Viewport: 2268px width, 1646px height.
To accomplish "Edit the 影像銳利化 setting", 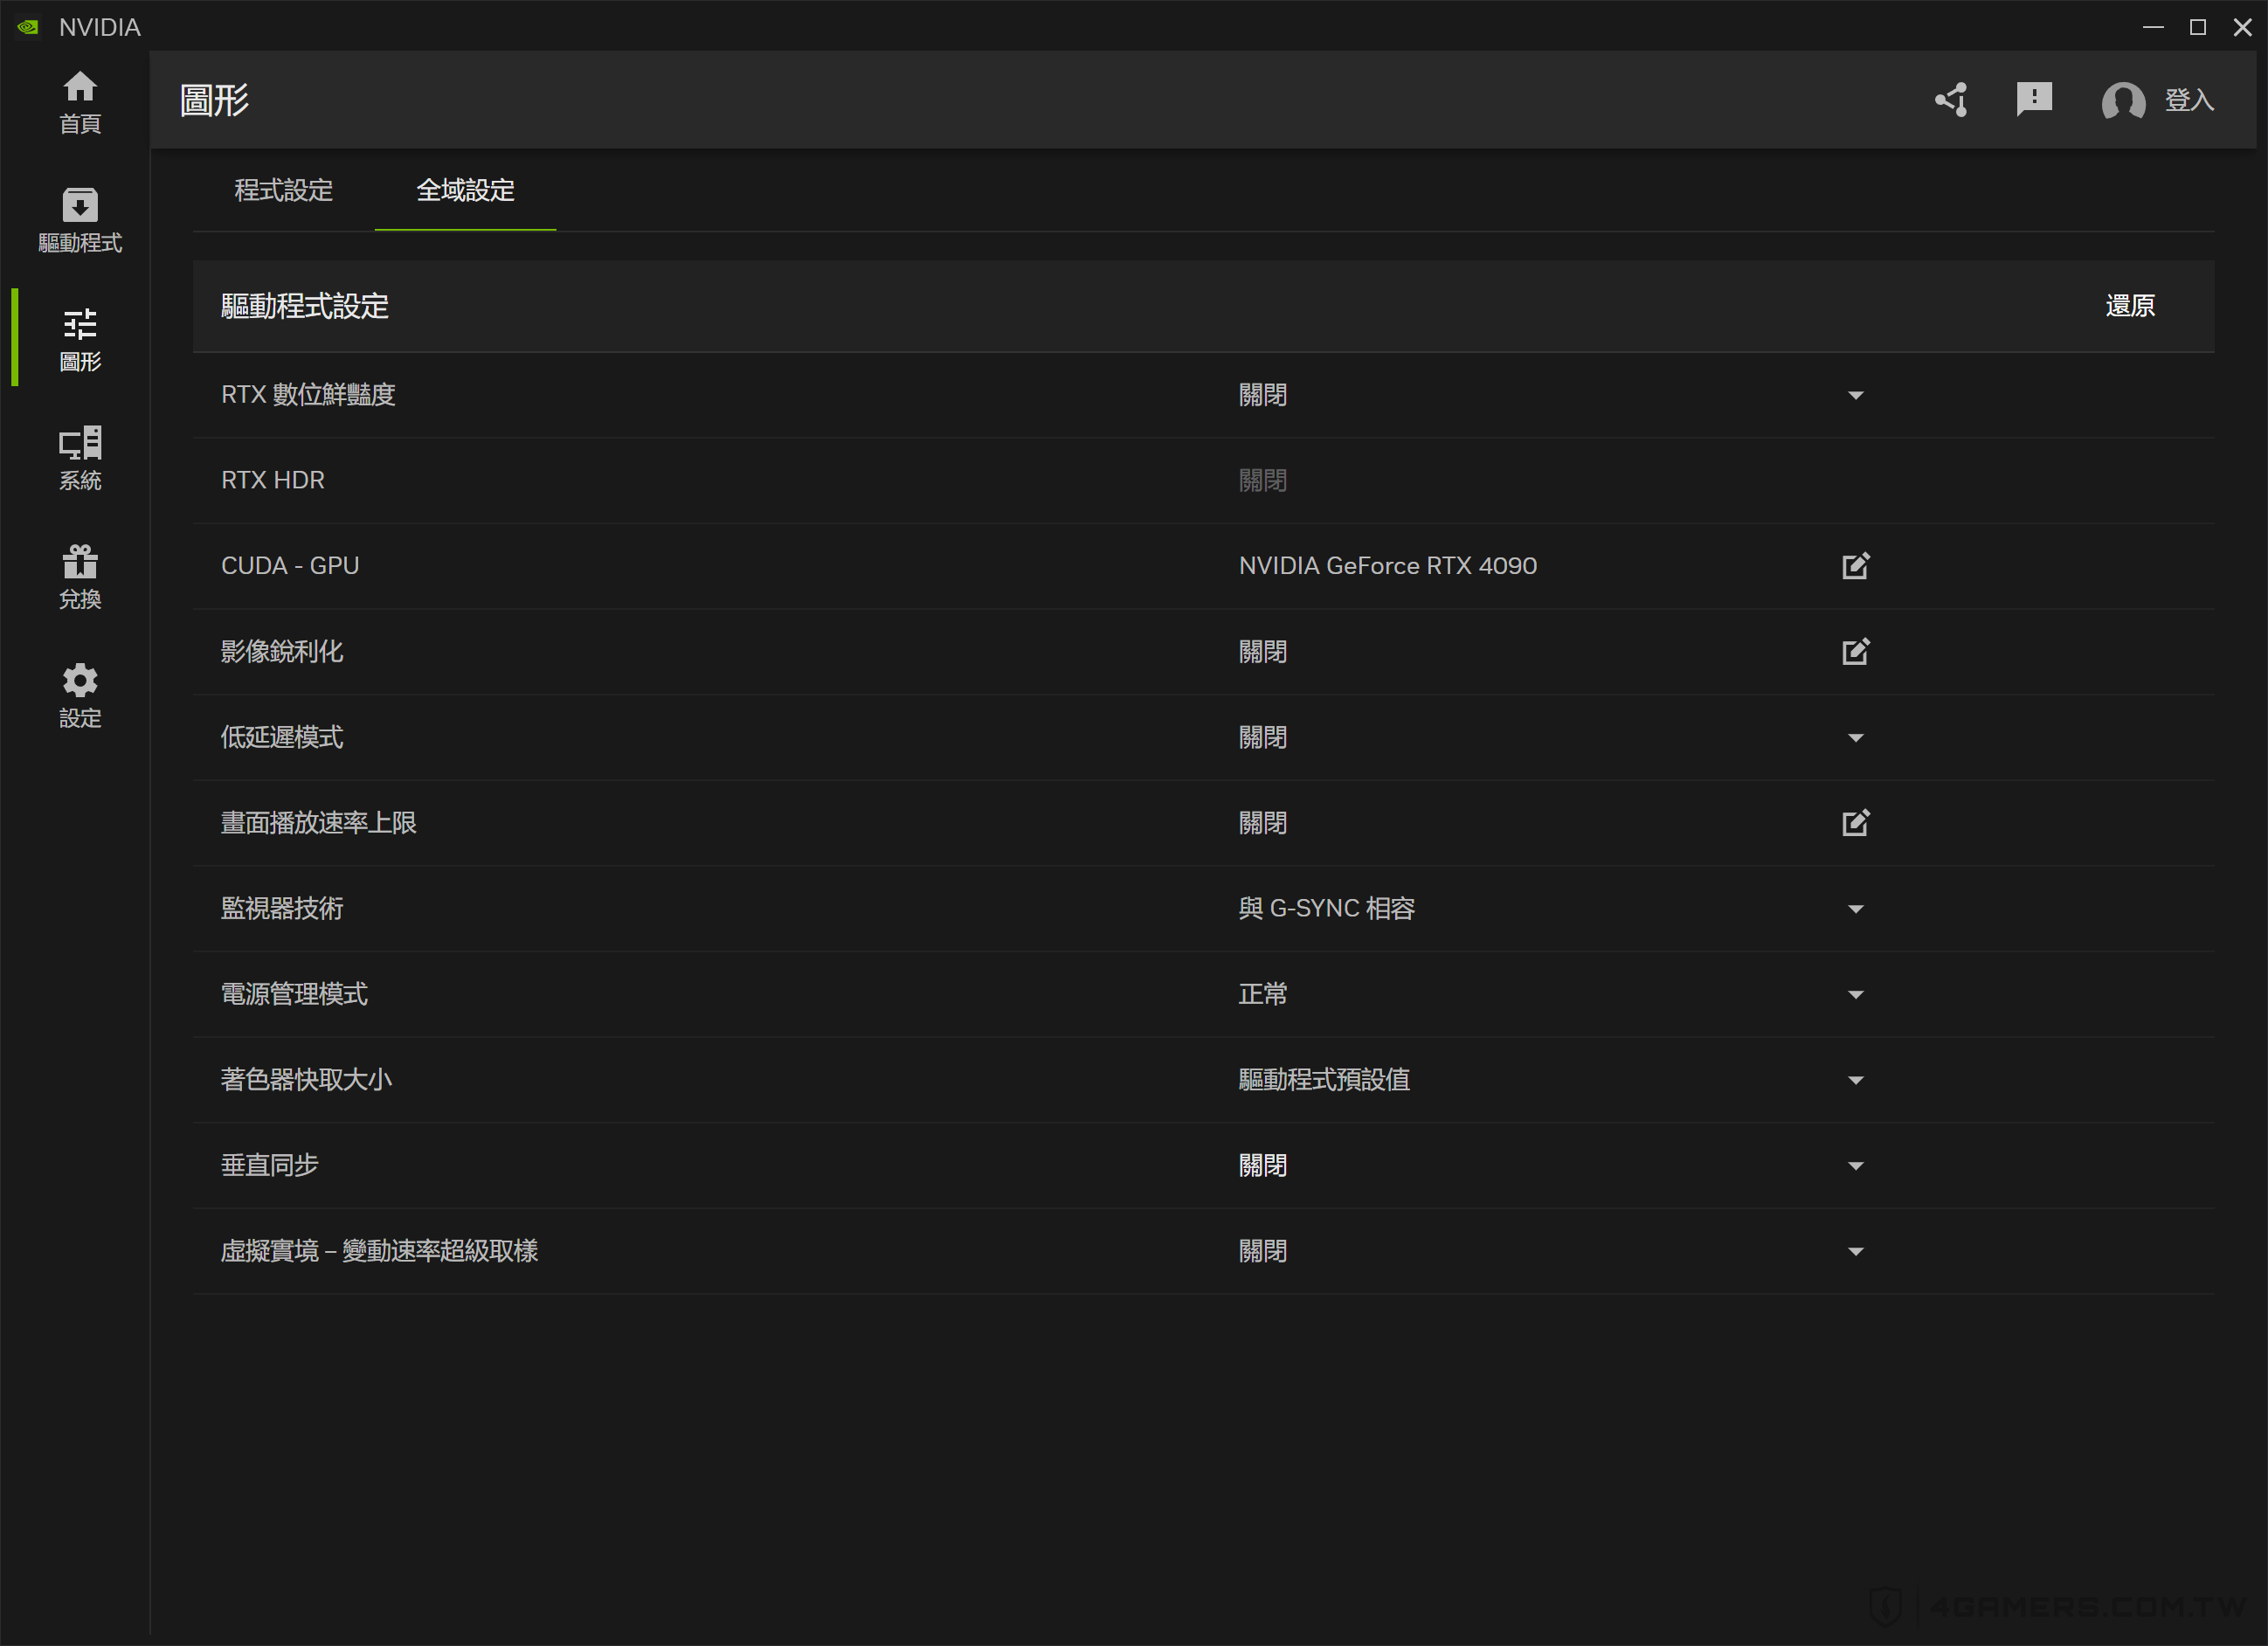I will 1855,652.
